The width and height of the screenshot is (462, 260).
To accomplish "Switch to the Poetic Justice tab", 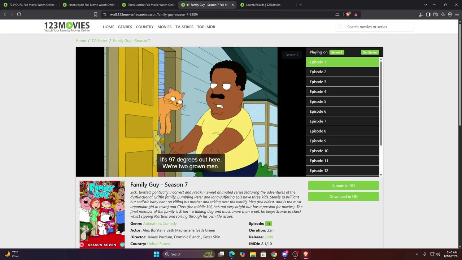I will [148, 5].
